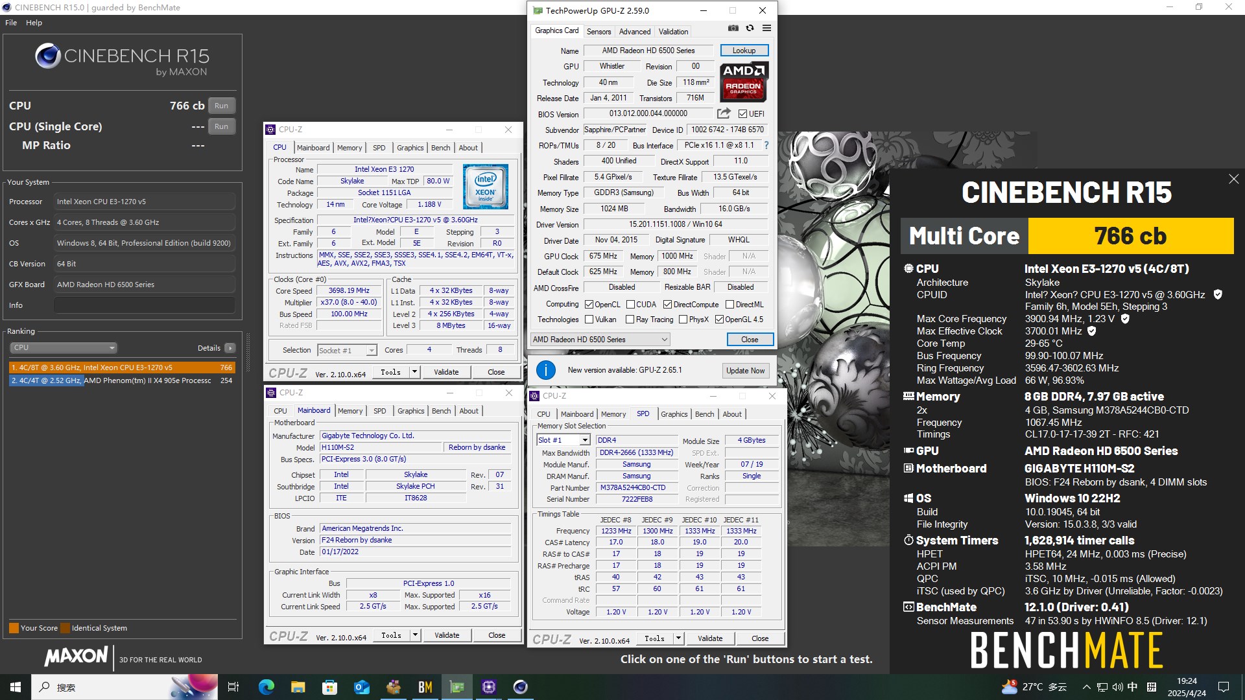This screenshot has width=1245, height=700.
Task: Open Outlook from the taskbar
Action: (361, 687)
